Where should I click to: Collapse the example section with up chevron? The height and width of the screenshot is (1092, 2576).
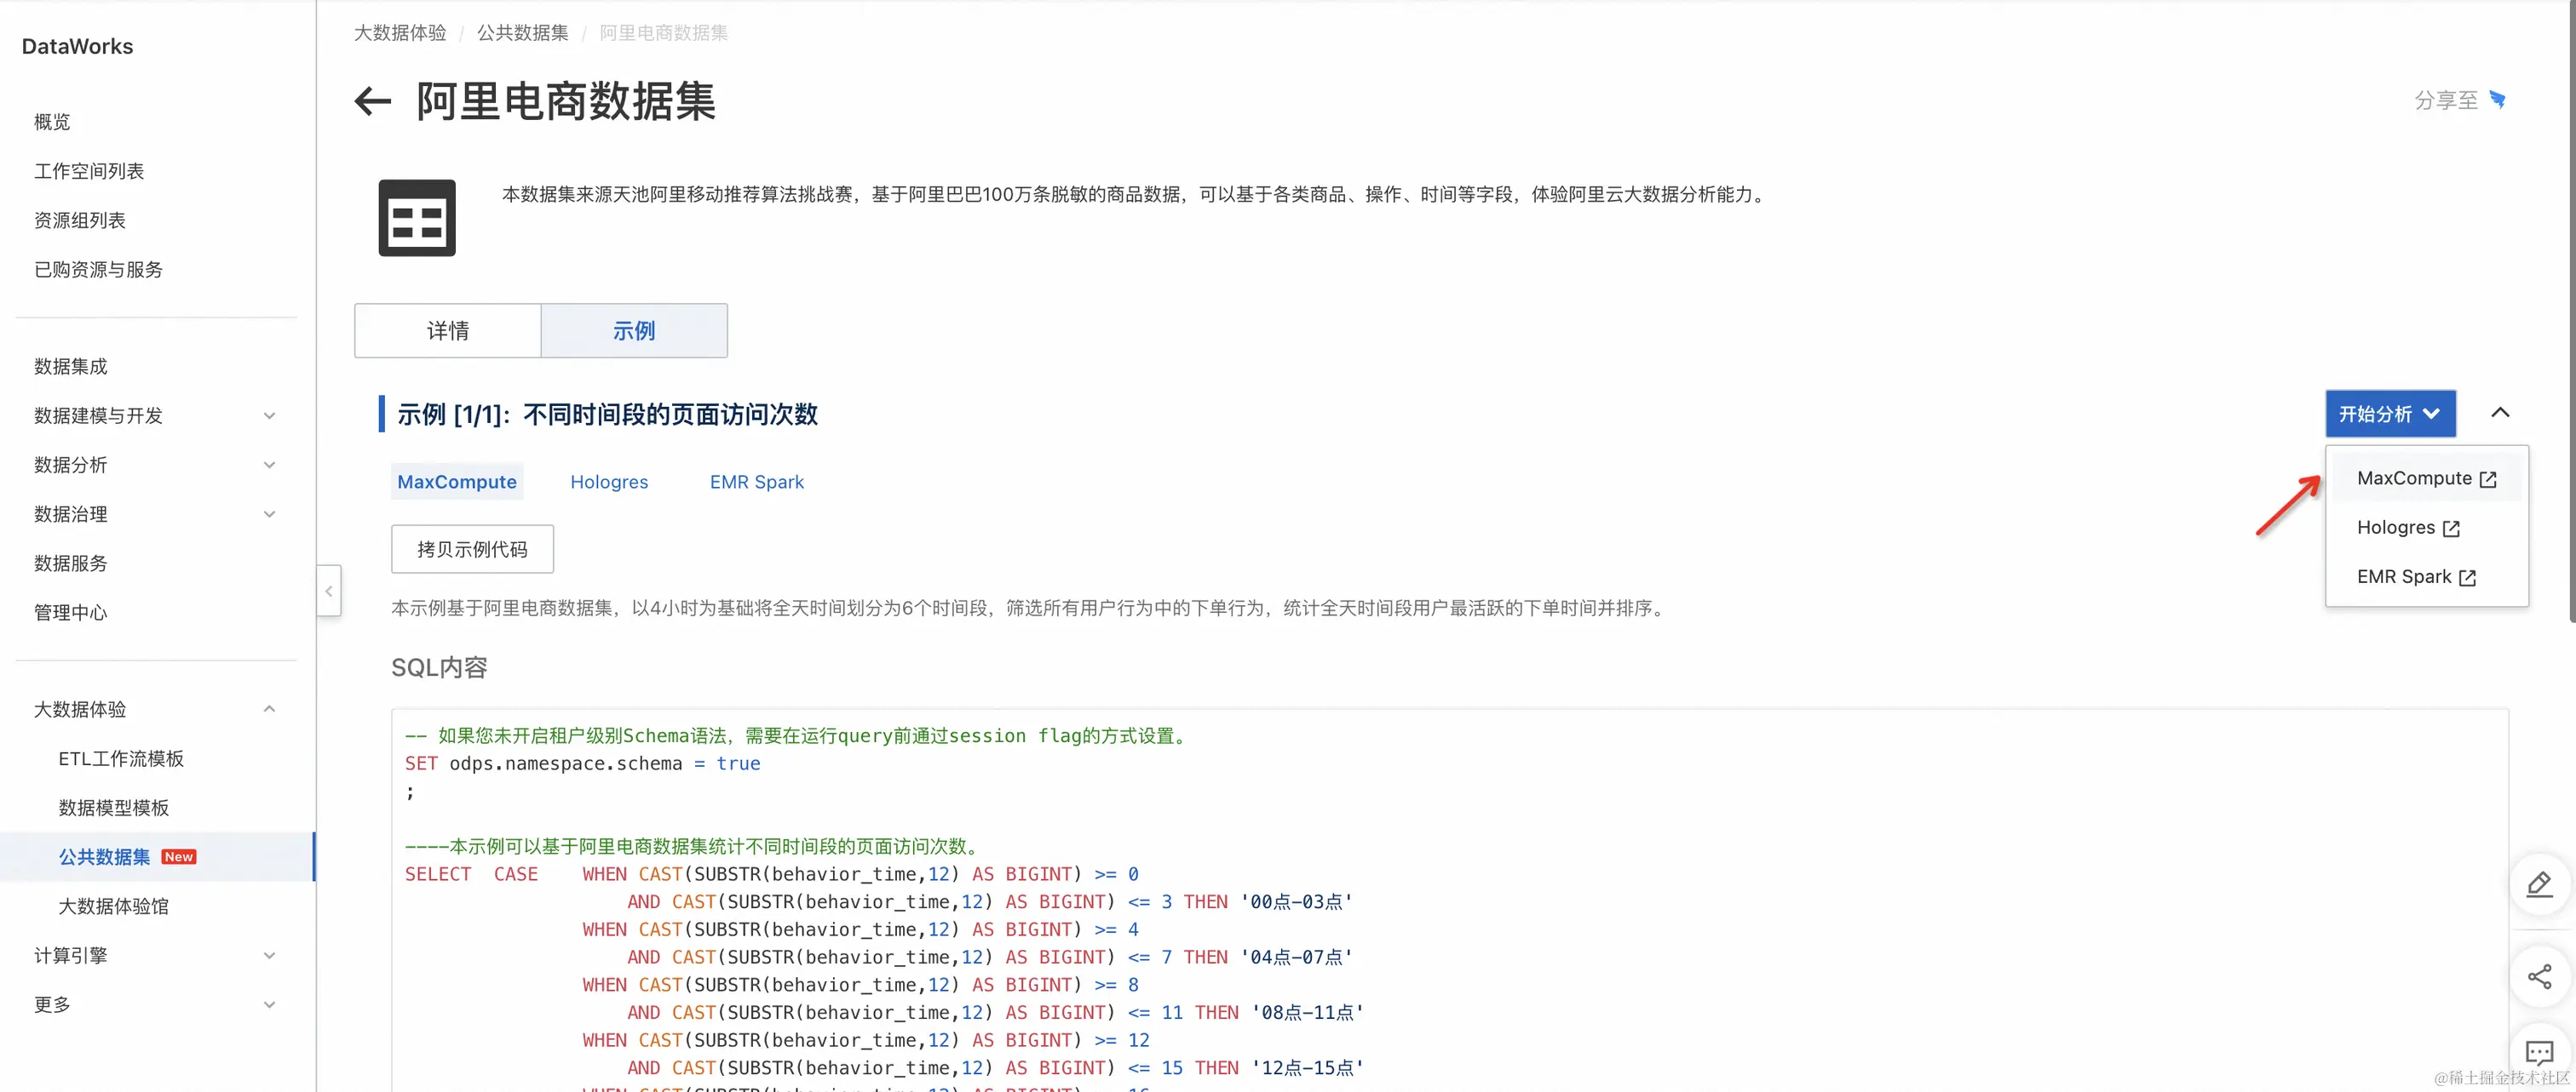(x=2500, y=413)
